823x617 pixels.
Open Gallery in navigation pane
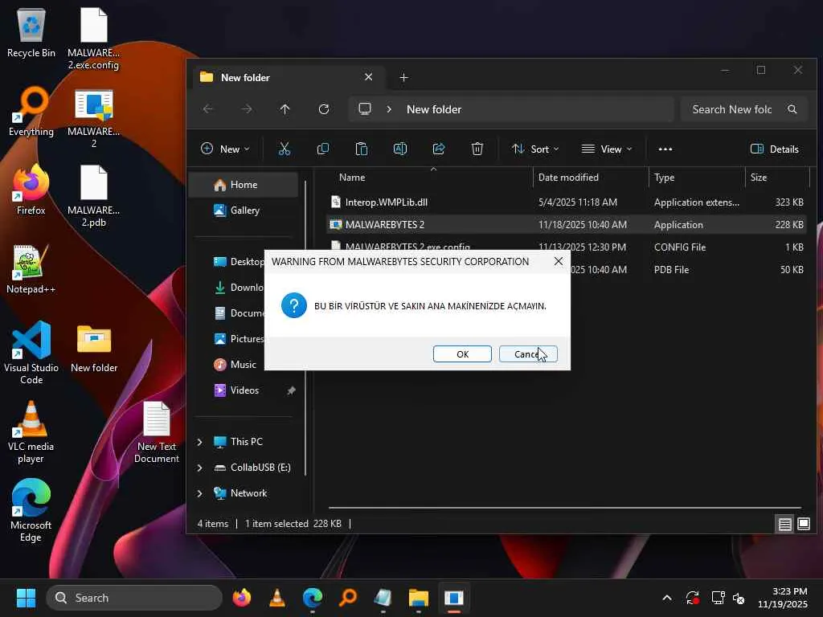[243, 210]
